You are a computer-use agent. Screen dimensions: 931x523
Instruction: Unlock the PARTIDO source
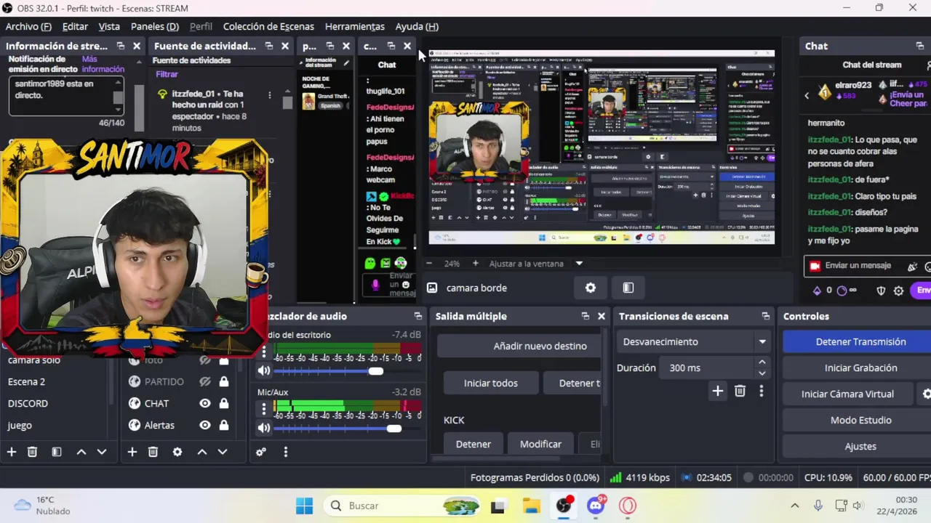[224, 381]
